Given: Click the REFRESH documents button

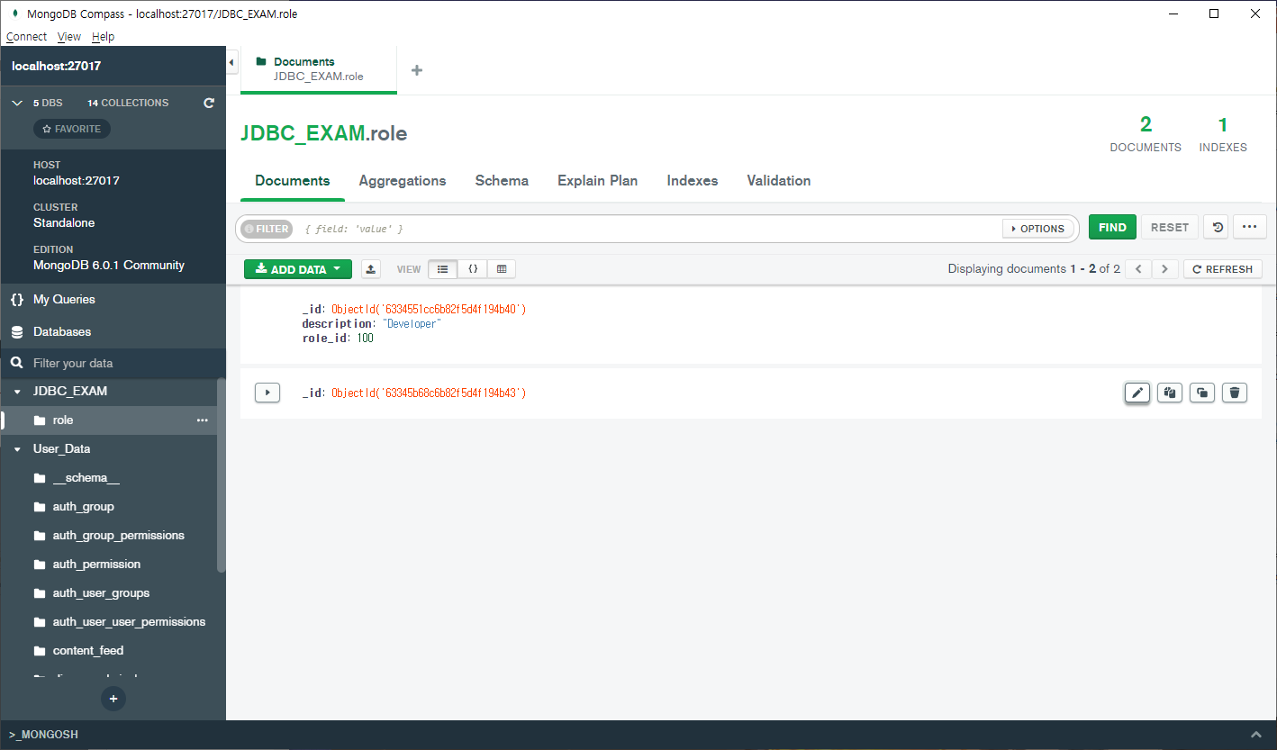Looking at the screenshot, I should coord(1223,269).
